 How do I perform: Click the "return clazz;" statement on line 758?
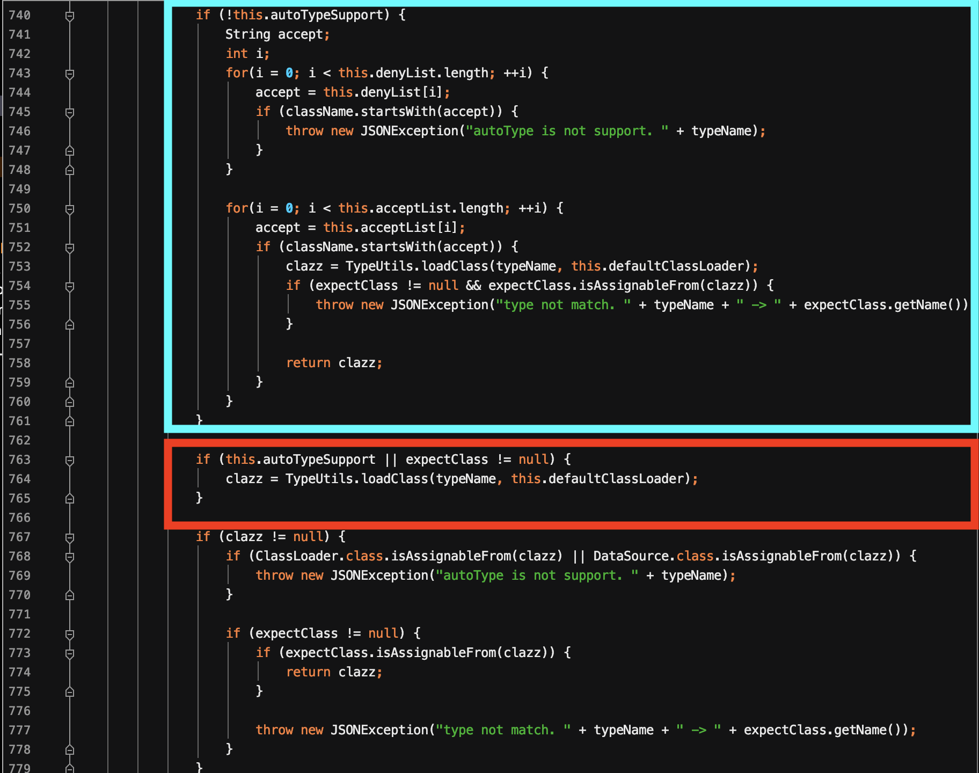(x=333, y=363)
